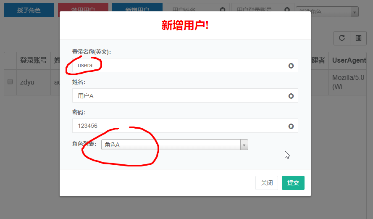The width and height of the screenshot is (373, 219).
Task: Expand the 筛选角色 filter dropdown
Action: point(355,12)
